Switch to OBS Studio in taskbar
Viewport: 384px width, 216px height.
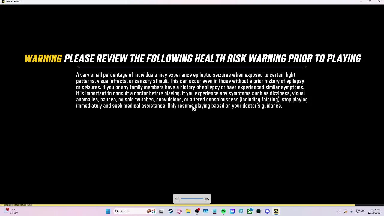[x=197, y=211]
